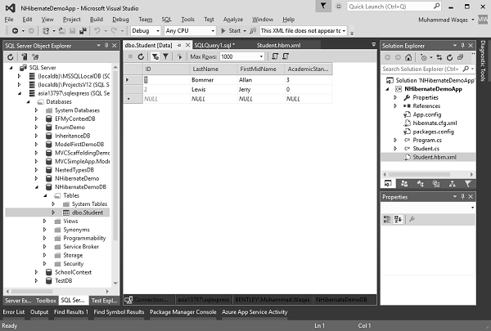Image resolution: width=491 pixels, height=331 pixels.
Task: Click the Save All toolbar icon
Action: point(83,31)
